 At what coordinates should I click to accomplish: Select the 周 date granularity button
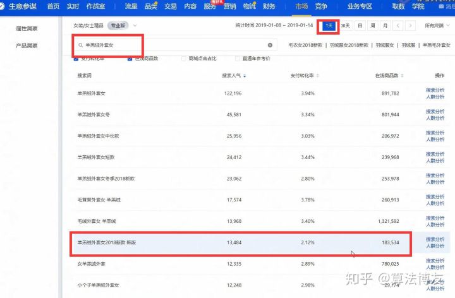[x=373, y=26]
